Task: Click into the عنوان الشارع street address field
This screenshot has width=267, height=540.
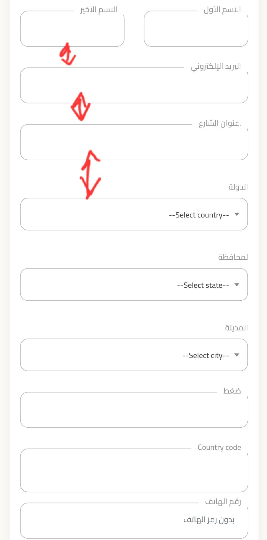Action: pos(134,142)
